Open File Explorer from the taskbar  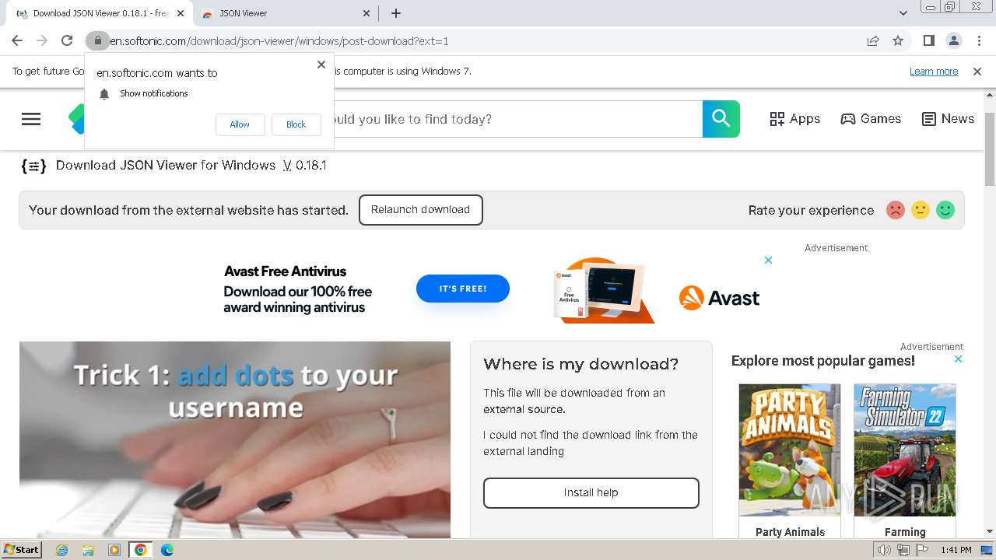(x=88, y=550)
